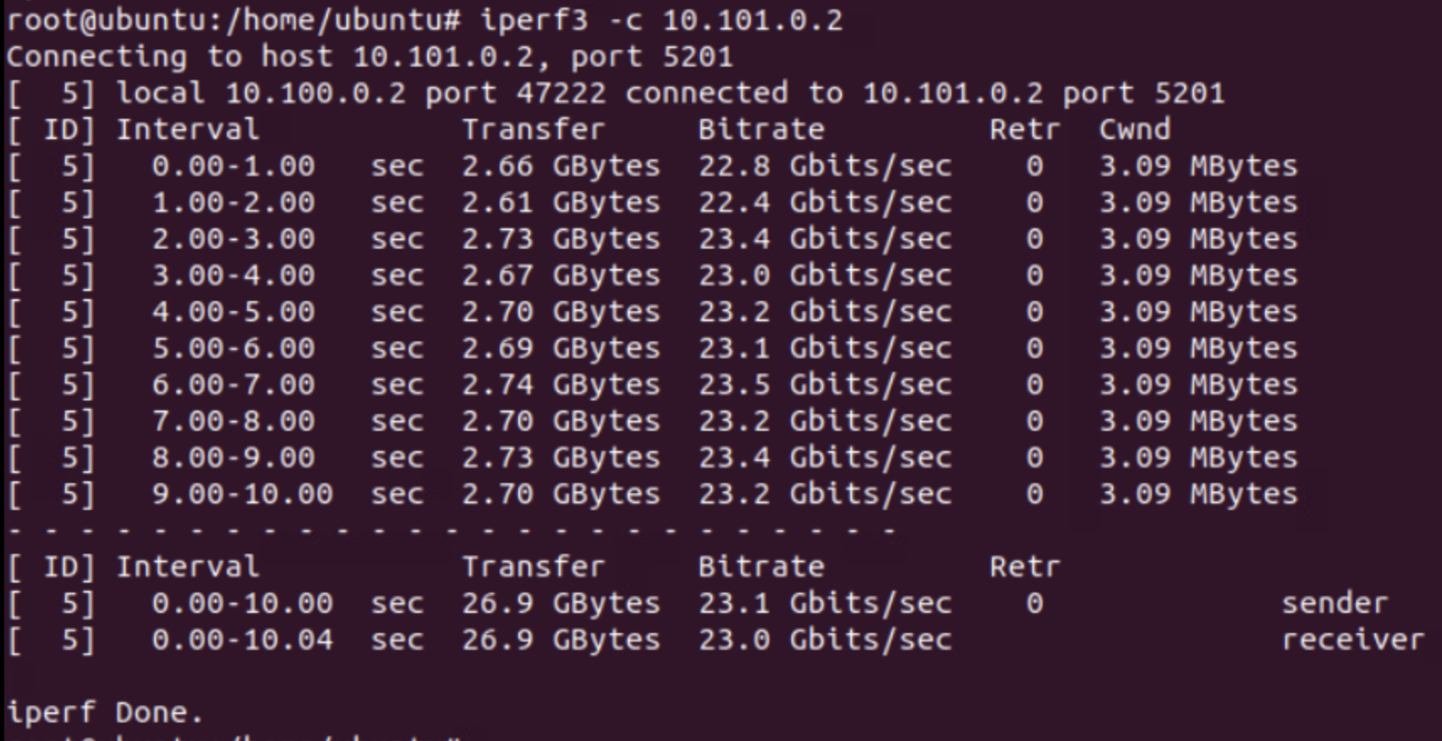Click the 2.00-3.00 interval entry
This screenshot has width=1442, height=741.
233,239
